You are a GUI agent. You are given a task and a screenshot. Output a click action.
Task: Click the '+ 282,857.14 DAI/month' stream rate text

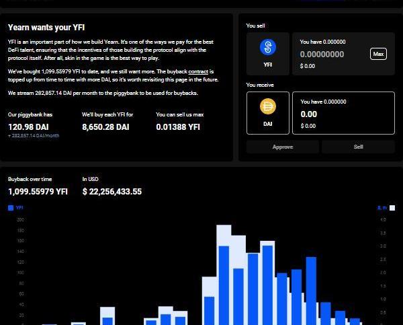[34, 136]
